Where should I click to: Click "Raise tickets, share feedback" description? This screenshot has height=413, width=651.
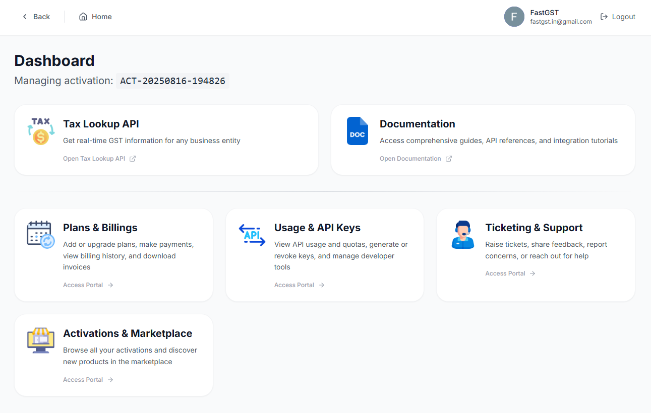coord(546,250)
